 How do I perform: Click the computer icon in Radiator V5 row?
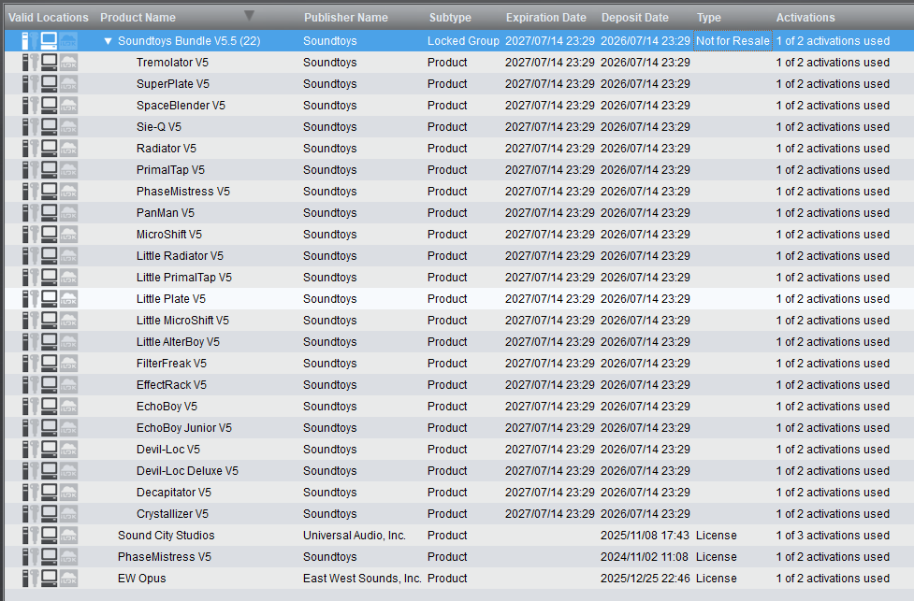coord(49,149)
